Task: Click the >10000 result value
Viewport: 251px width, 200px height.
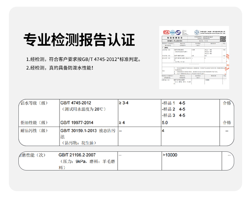Action: (170, 155)
